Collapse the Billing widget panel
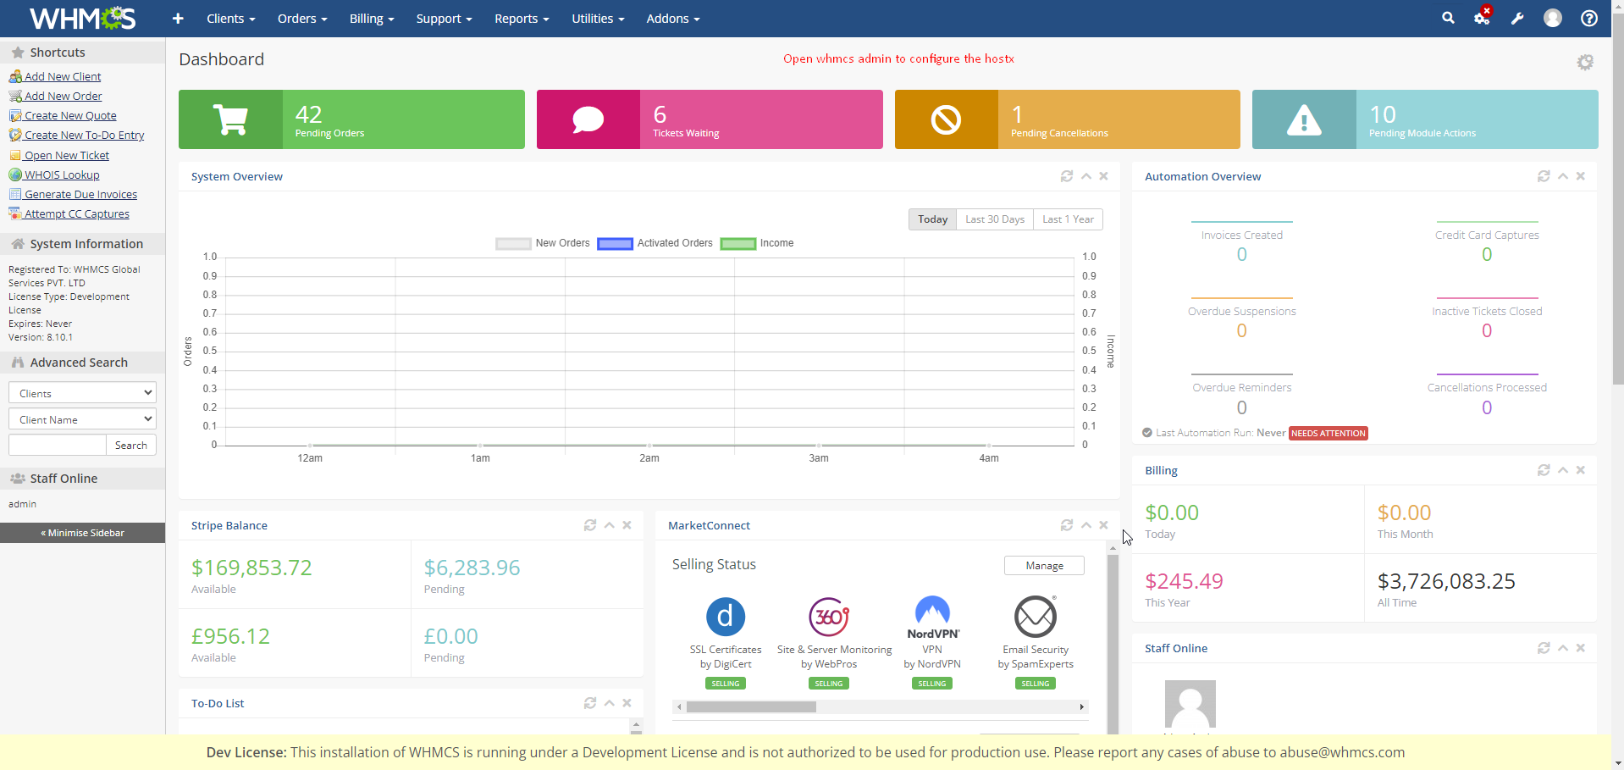 click(x=1563, y=470)
